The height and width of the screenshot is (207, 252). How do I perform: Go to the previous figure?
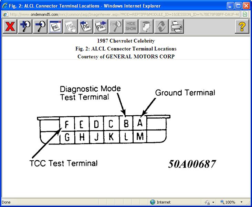point(85,26)
